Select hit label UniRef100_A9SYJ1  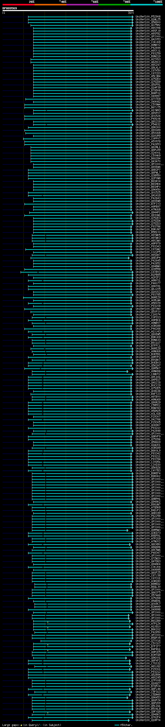pos(148,51)
